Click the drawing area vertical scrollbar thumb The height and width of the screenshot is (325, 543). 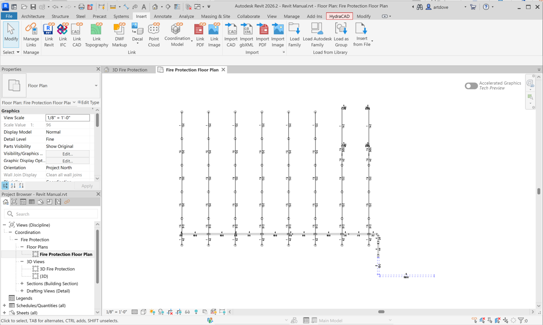(539, 191)
